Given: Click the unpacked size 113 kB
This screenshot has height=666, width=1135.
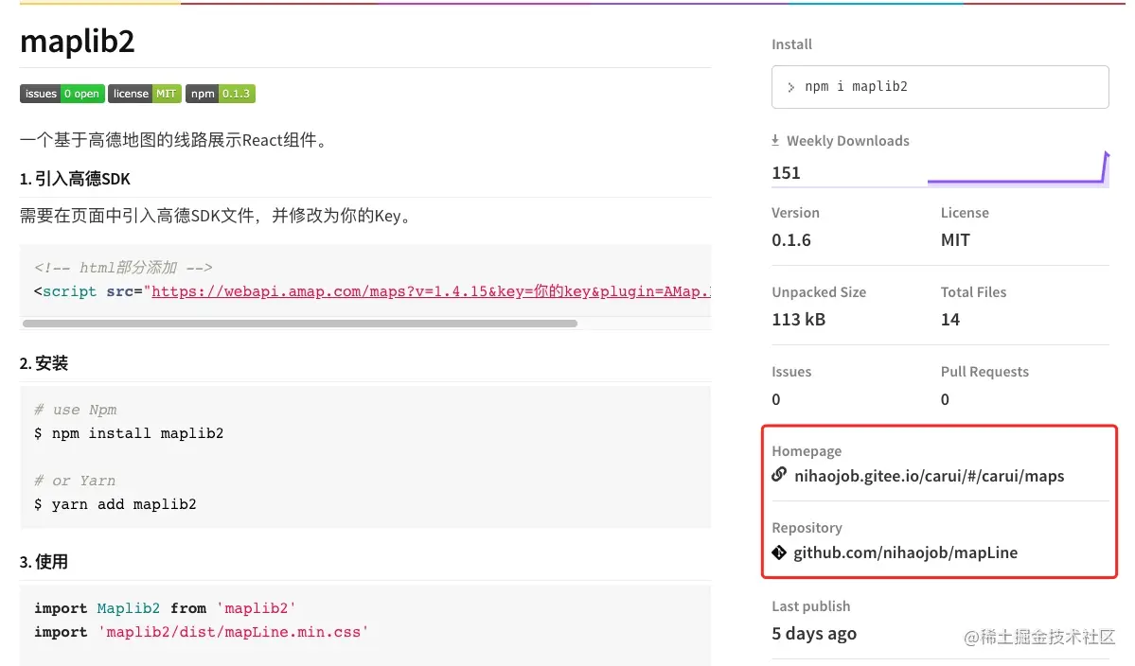Looking at the screenshot, I should tap(798, 320).
